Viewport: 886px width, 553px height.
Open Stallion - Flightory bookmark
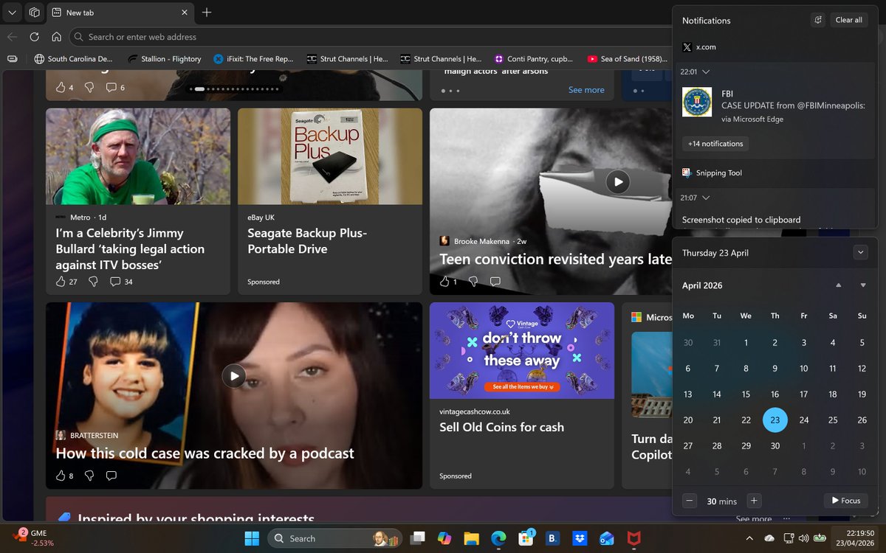click(164, 59)
